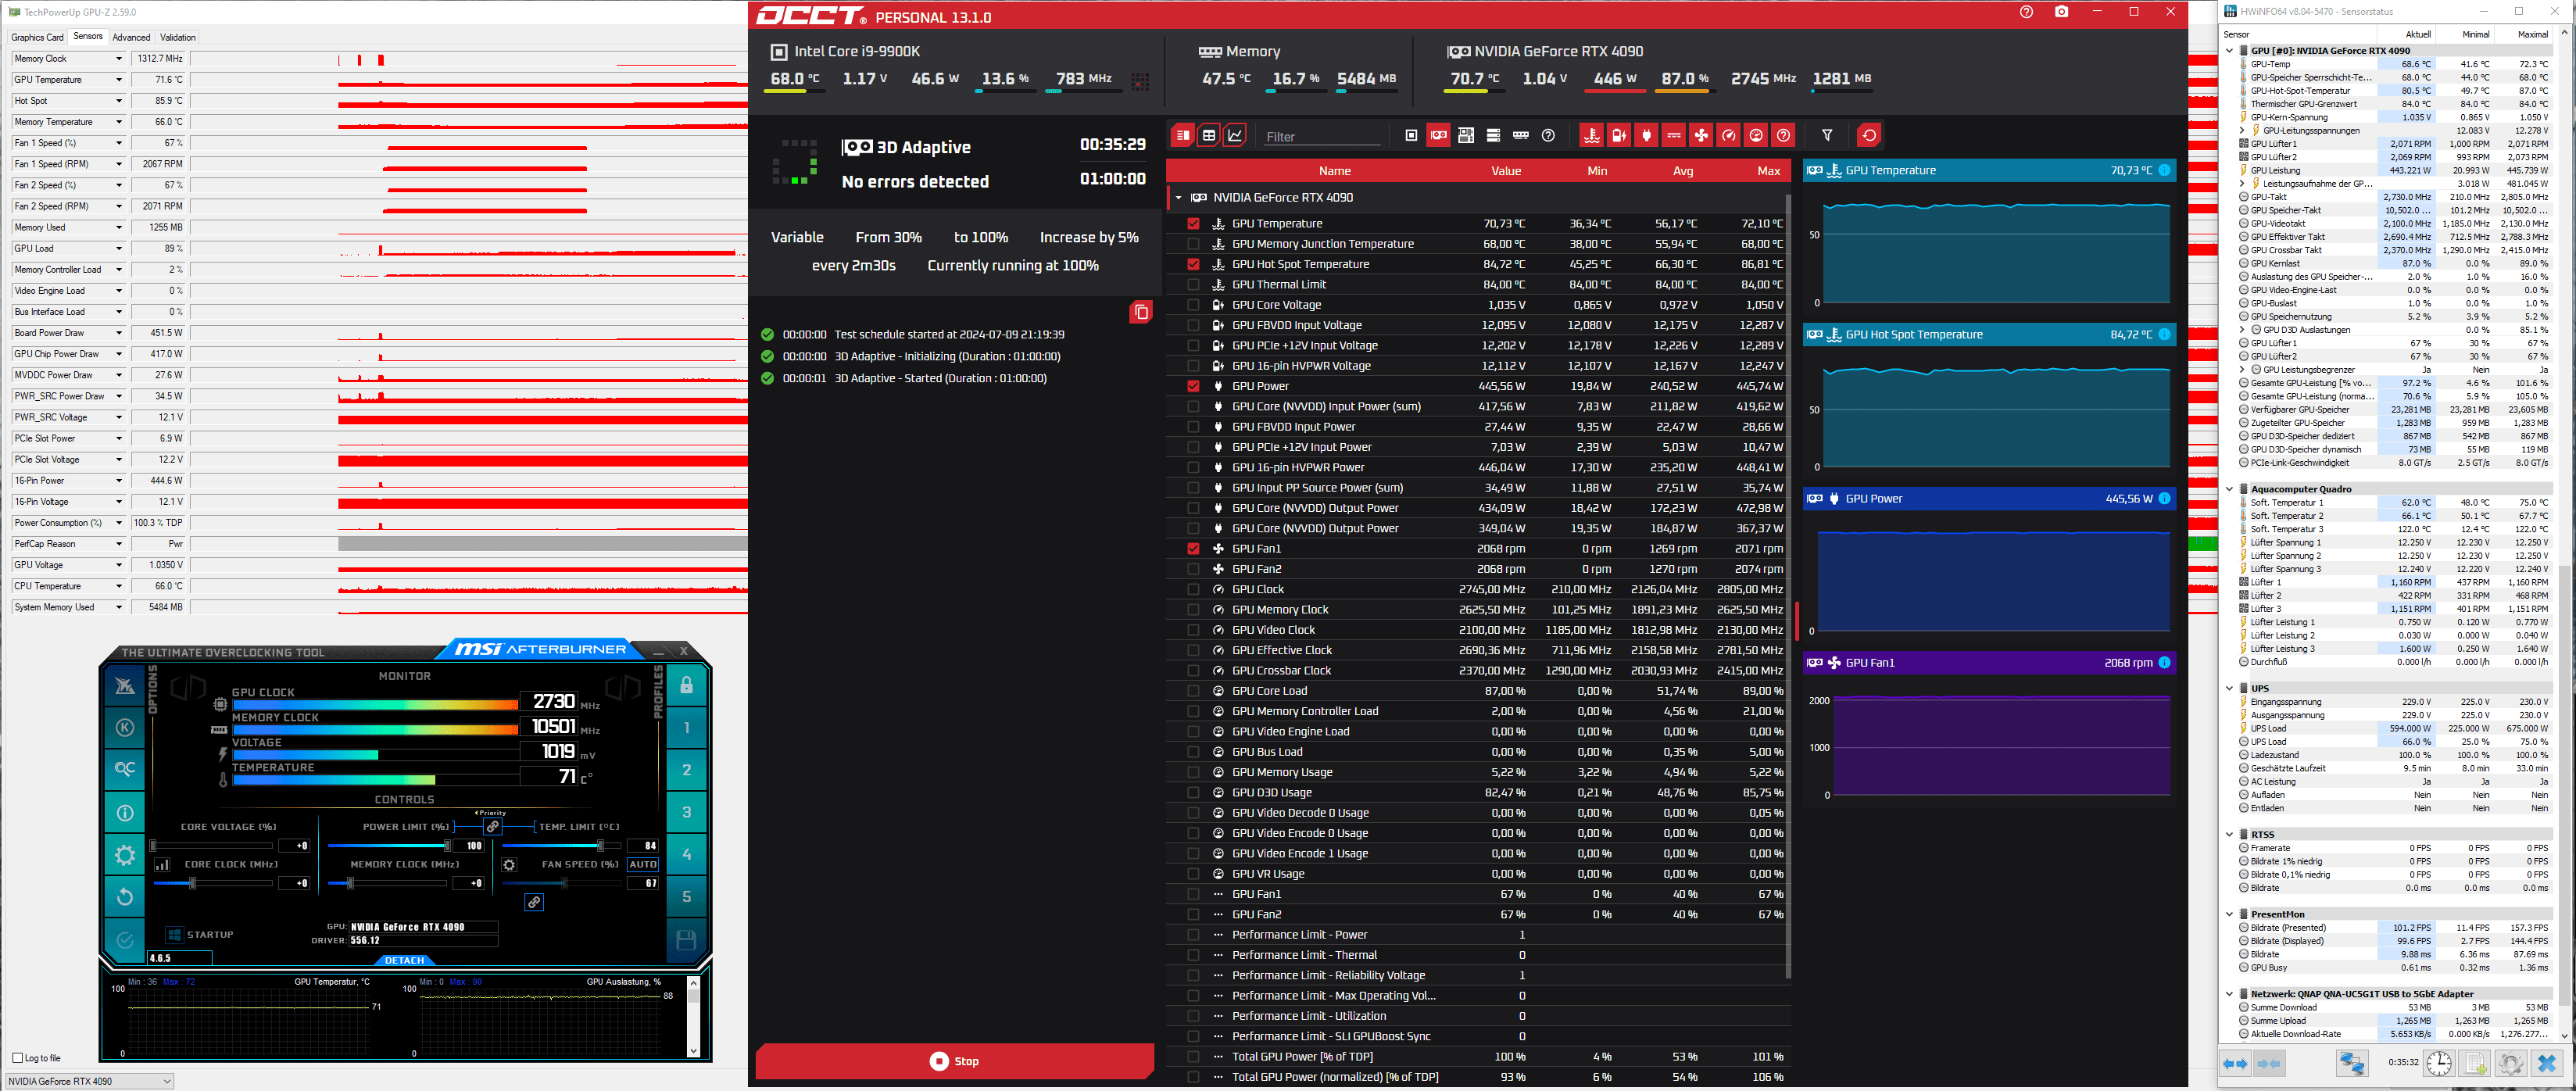Reset HWiNFO timer with clock icon
The height and width of the screenshot is (1091, 2576).
click(x=2439, y=1062)
